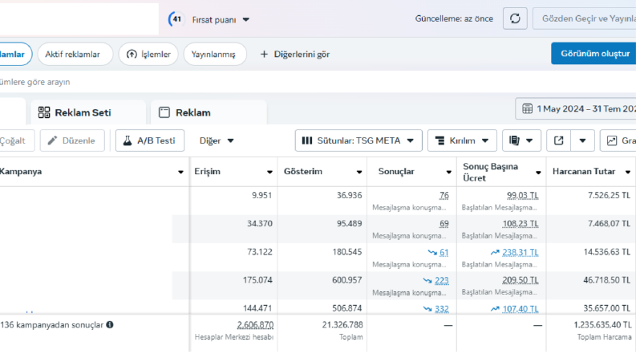Screen dimensions: 636x358
Task: Click the opportunity score 41 circle
Action: coord(176,19)
